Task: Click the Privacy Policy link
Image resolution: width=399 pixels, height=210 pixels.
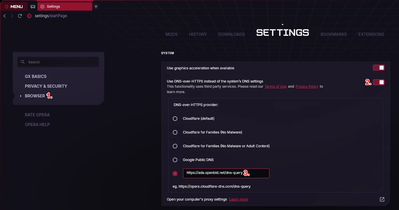Action: tap(307, 87)
